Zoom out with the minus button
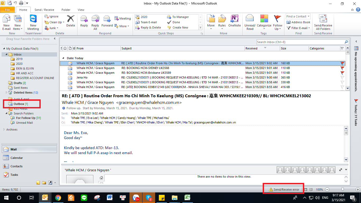 327,190
